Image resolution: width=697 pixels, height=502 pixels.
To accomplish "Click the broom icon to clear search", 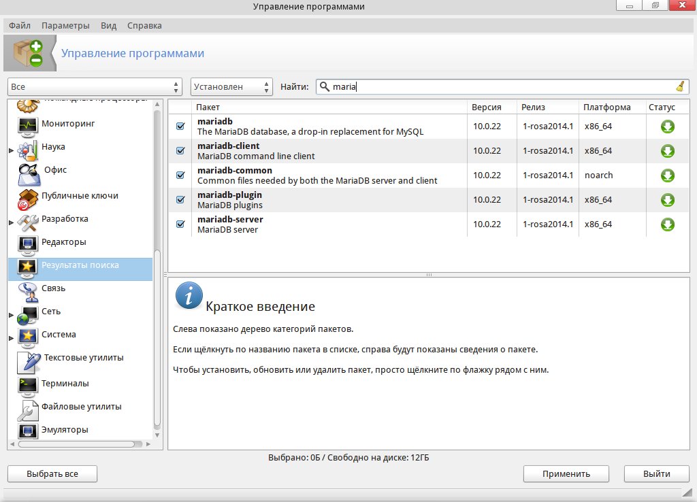I will [679, 86].
